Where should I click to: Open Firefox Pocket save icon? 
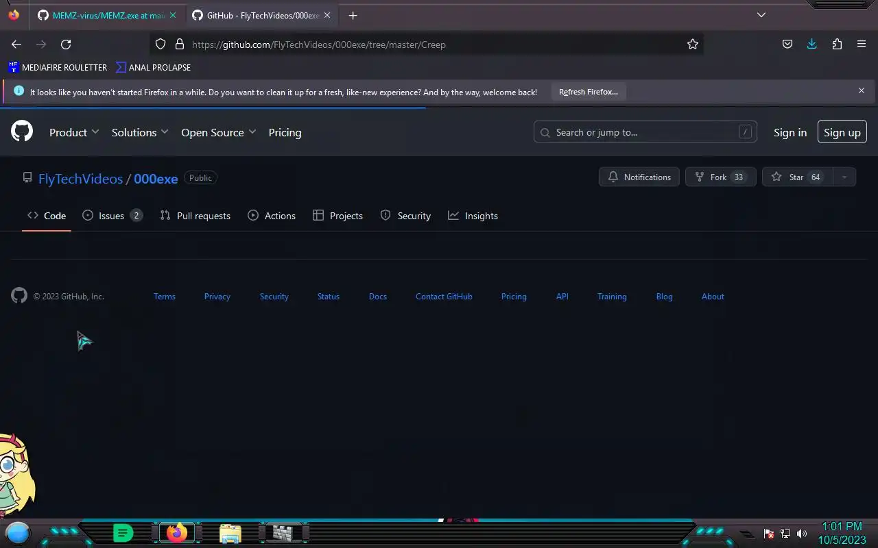click(x=787, y=44)
